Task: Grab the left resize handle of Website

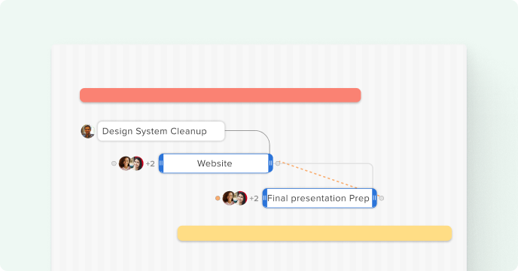Action: pos(161,163)
